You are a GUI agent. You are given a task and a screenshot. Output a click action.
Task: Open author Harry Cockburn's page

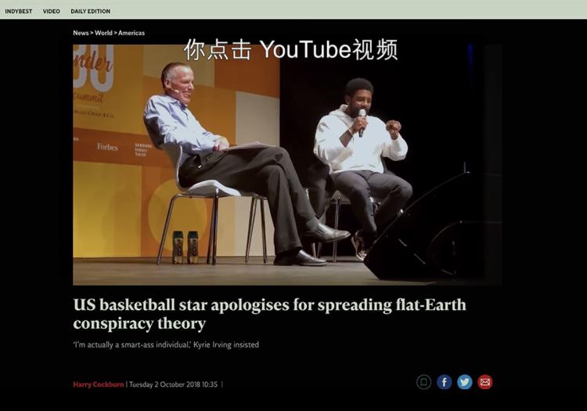[99, 384]
